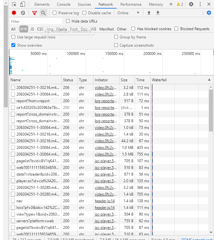Click the Filter text input
This screenshot has height=240, width=214.
coord(36,21)
